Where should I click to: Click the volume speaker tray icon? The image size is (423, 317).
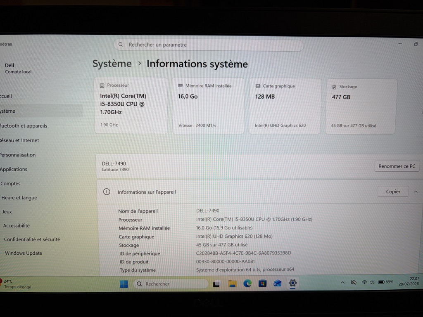372,282
